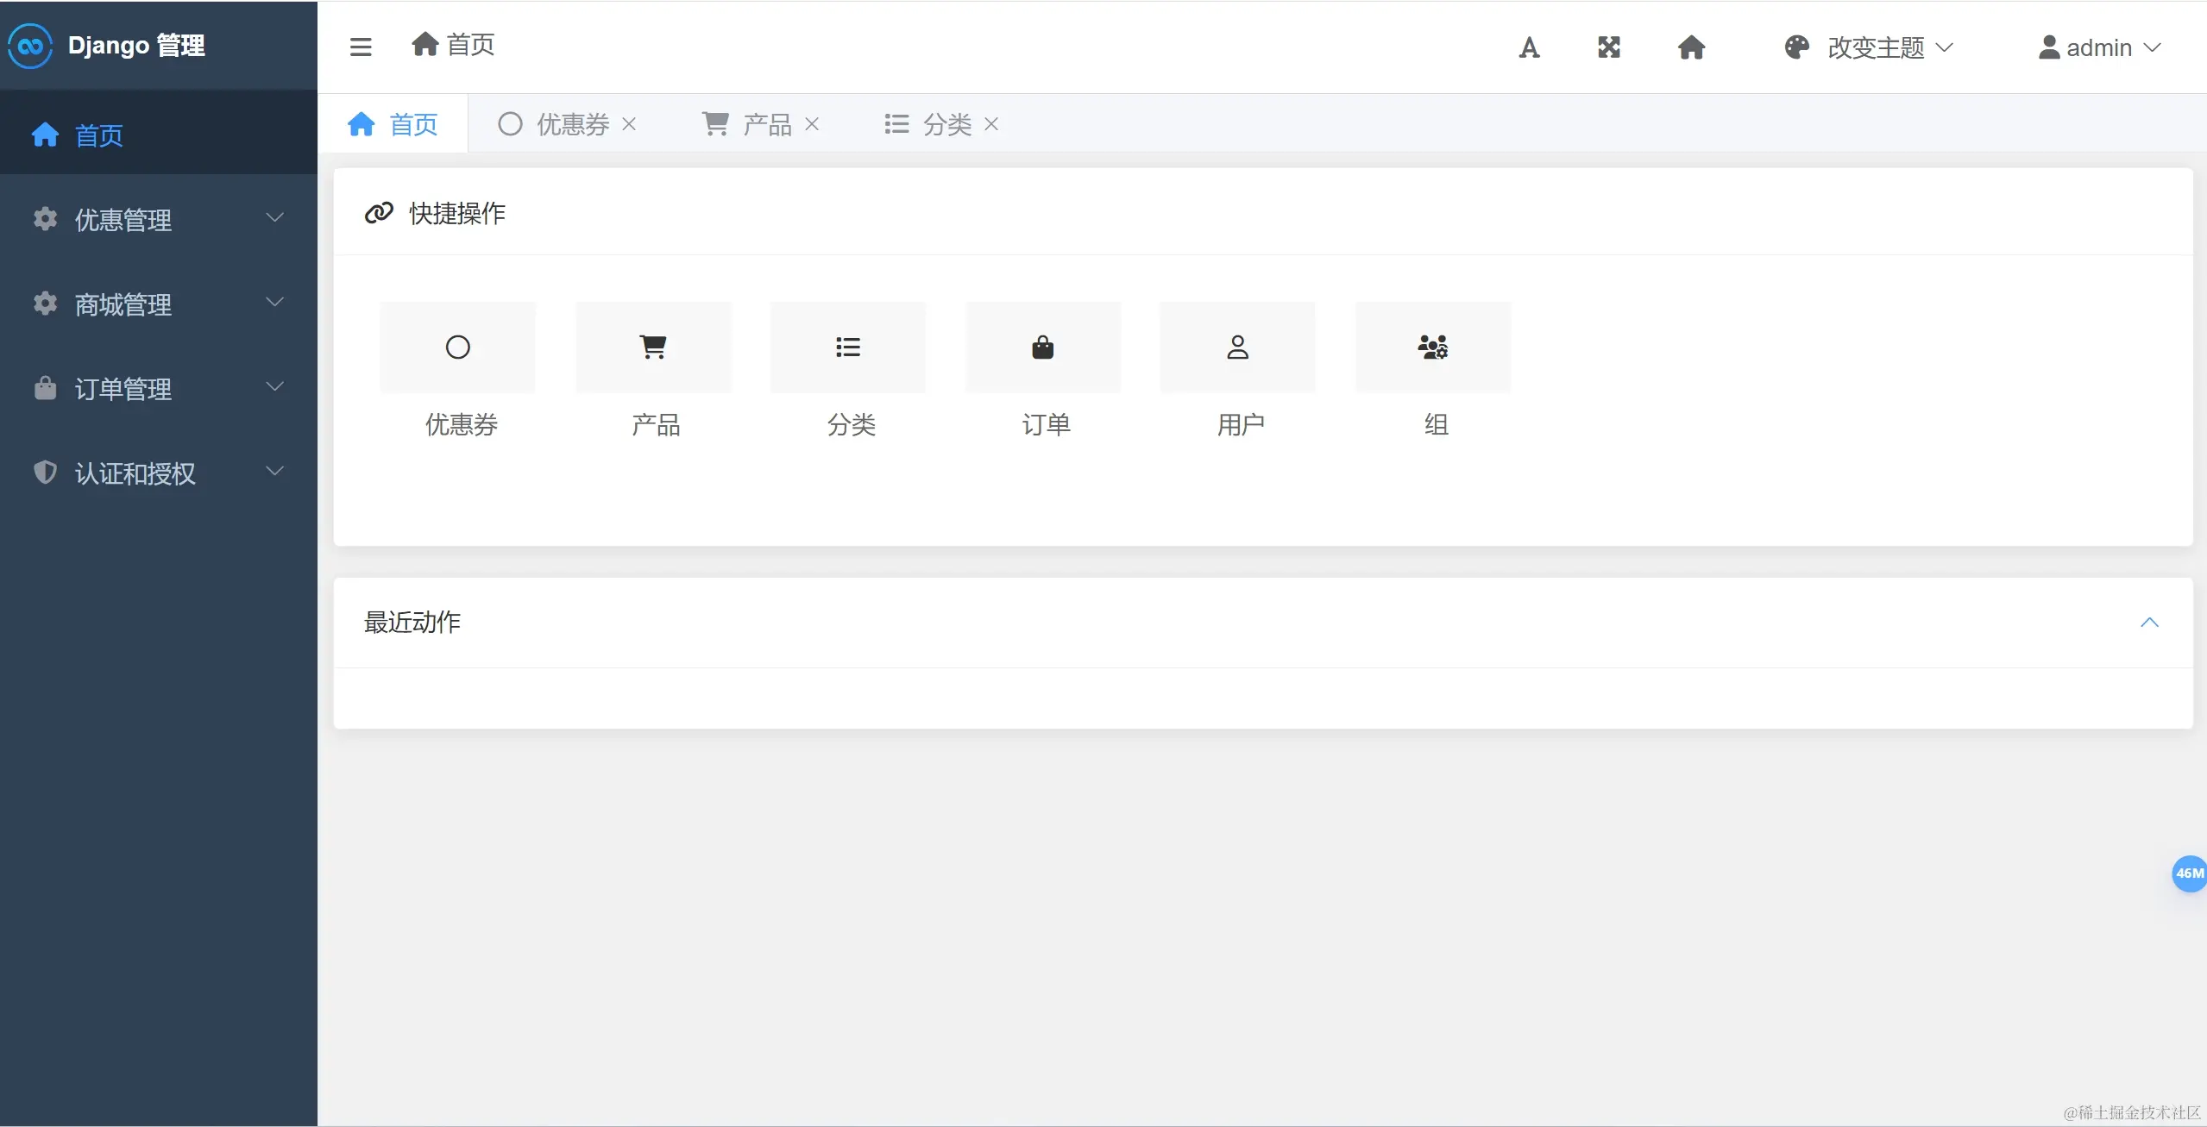Open the 优惠券 quick action tile
The width and height of the screenshot is (2207, 1127).
(458, 347)
